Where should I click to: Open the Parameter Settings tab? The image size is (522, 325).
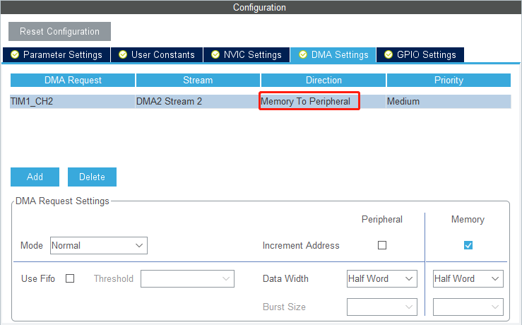coord(57,54)
